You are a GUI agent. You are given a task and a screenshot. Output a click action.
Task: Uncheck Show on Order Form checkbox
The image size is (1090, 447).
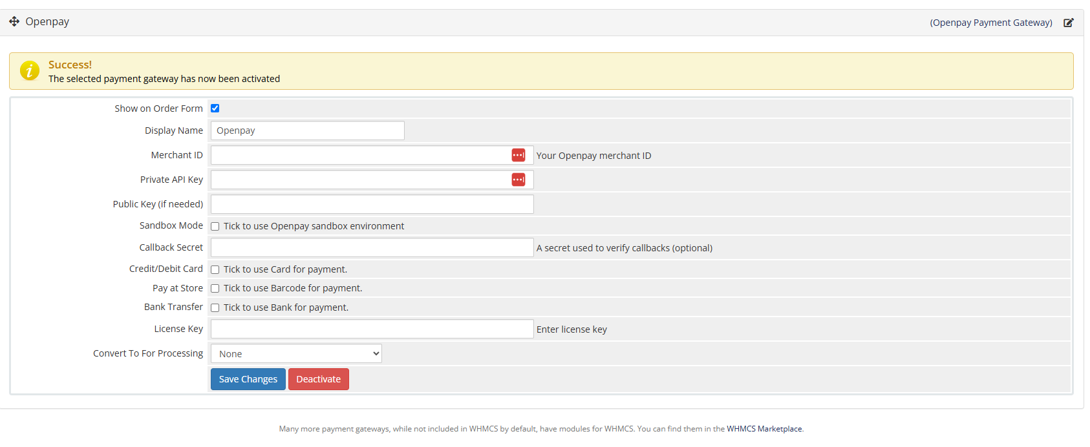[215, 109]
